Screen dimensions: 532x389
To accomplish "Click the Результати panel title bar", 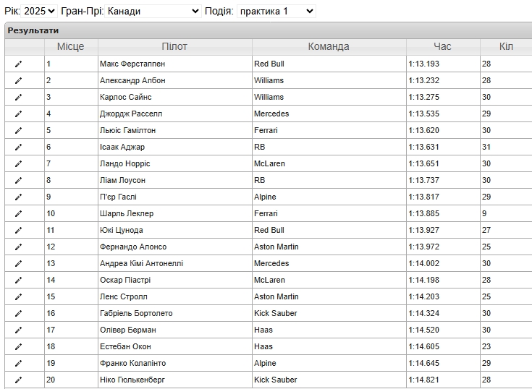I will [x=269, y=30].
